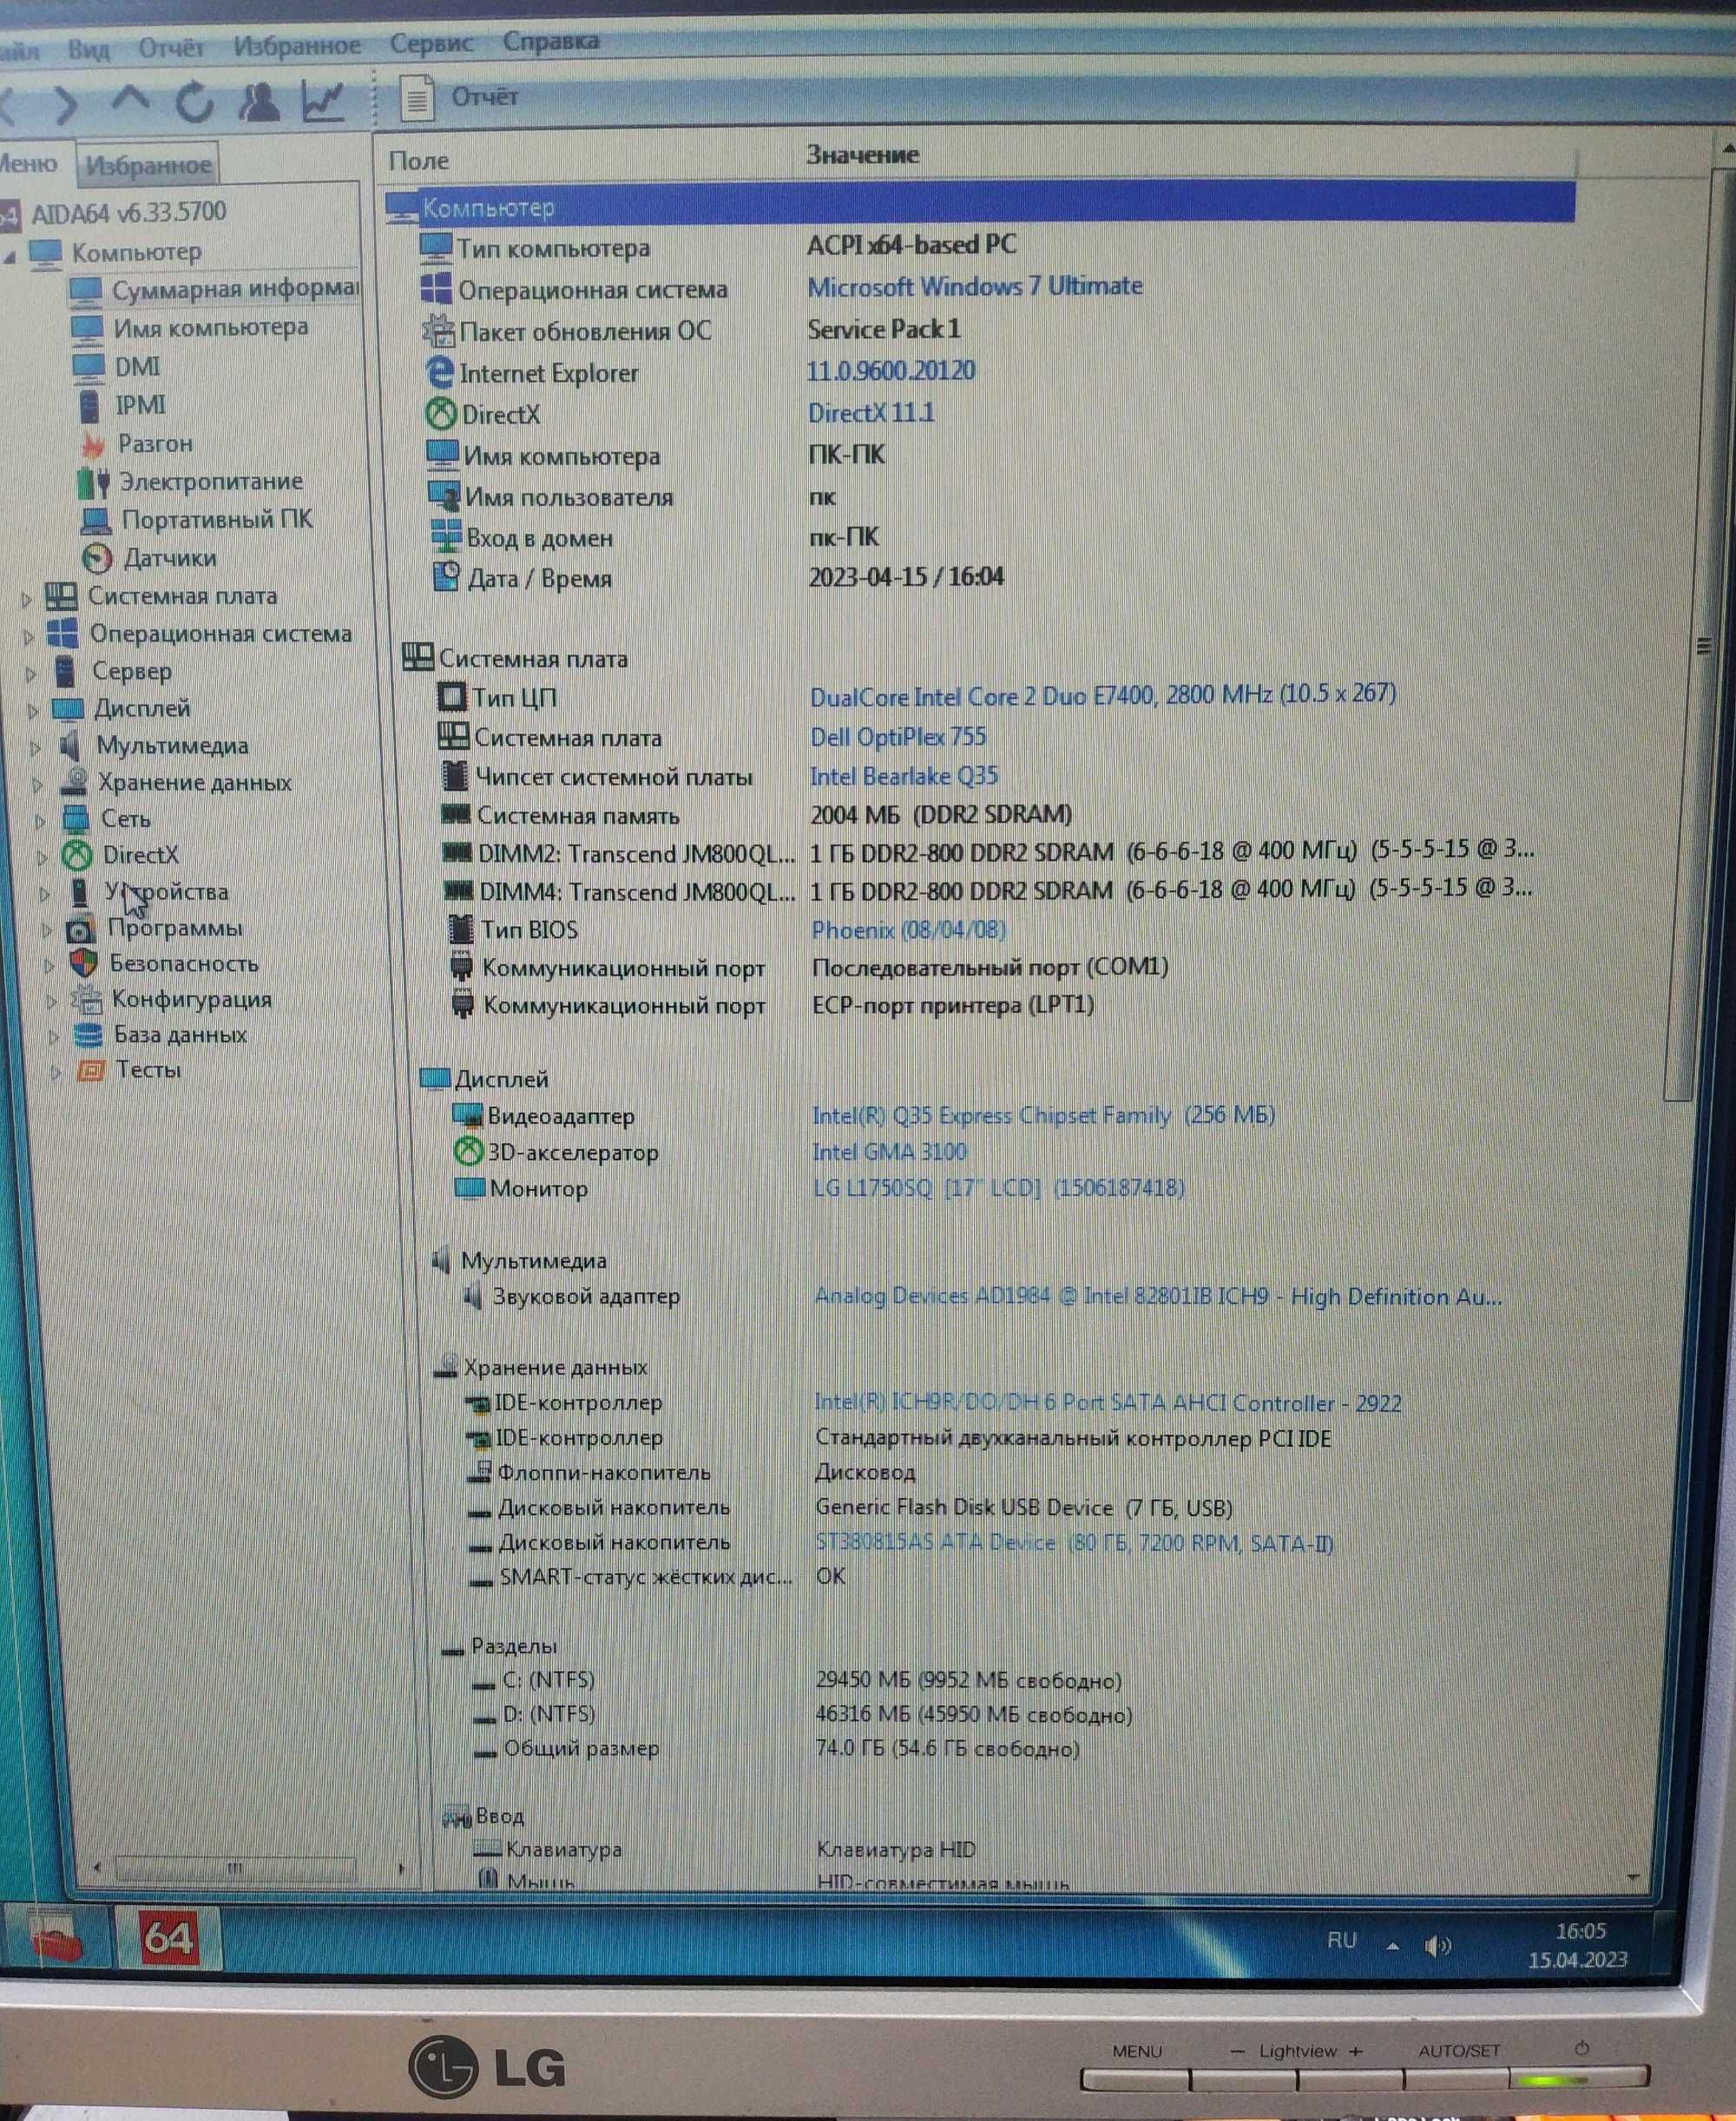Expand the Сервер tree node

31,674
